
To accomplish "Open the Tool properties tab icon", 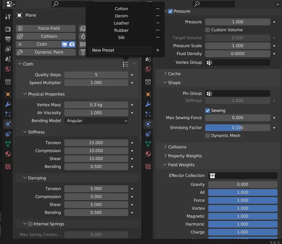I will tap(8, 17).
